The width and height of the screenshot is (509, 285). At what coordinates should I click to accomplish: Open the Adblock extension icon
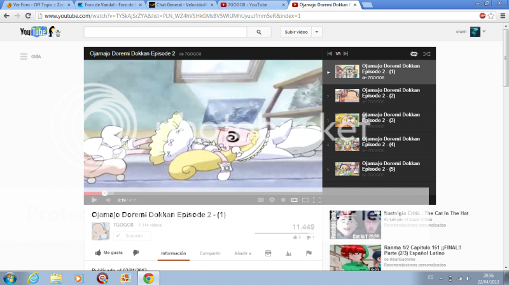[x=482, y=16]
